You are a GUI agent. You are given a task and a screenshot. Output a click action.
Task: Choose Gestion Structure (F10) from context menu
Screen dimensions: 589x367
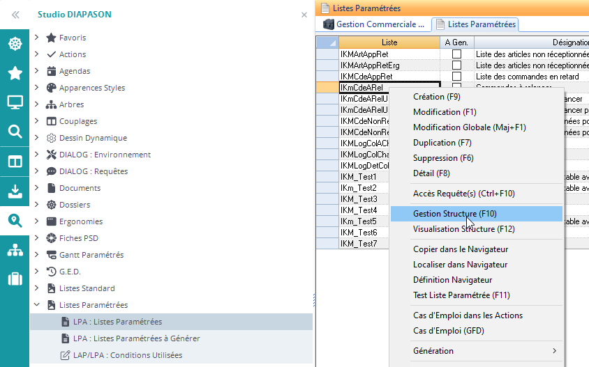coord(454,214)
